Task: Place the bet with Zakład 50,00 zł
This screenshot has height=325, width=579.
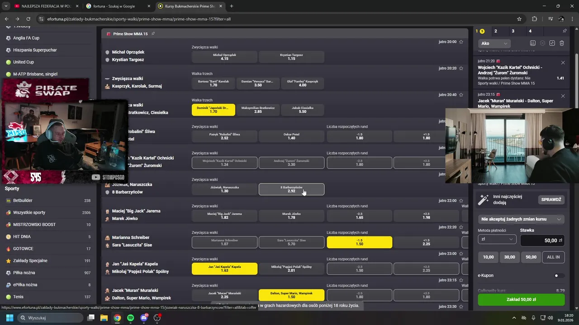Action: pyautogui.click(x=521, y=299)
